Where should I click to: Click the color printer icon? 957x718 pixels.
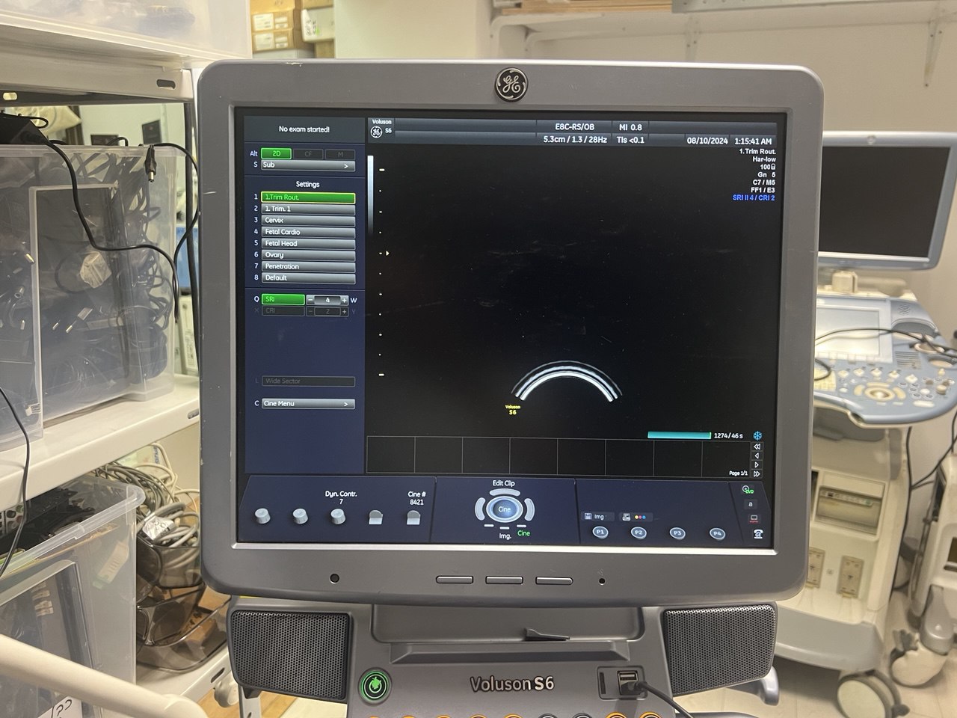(x=627, y=516)
